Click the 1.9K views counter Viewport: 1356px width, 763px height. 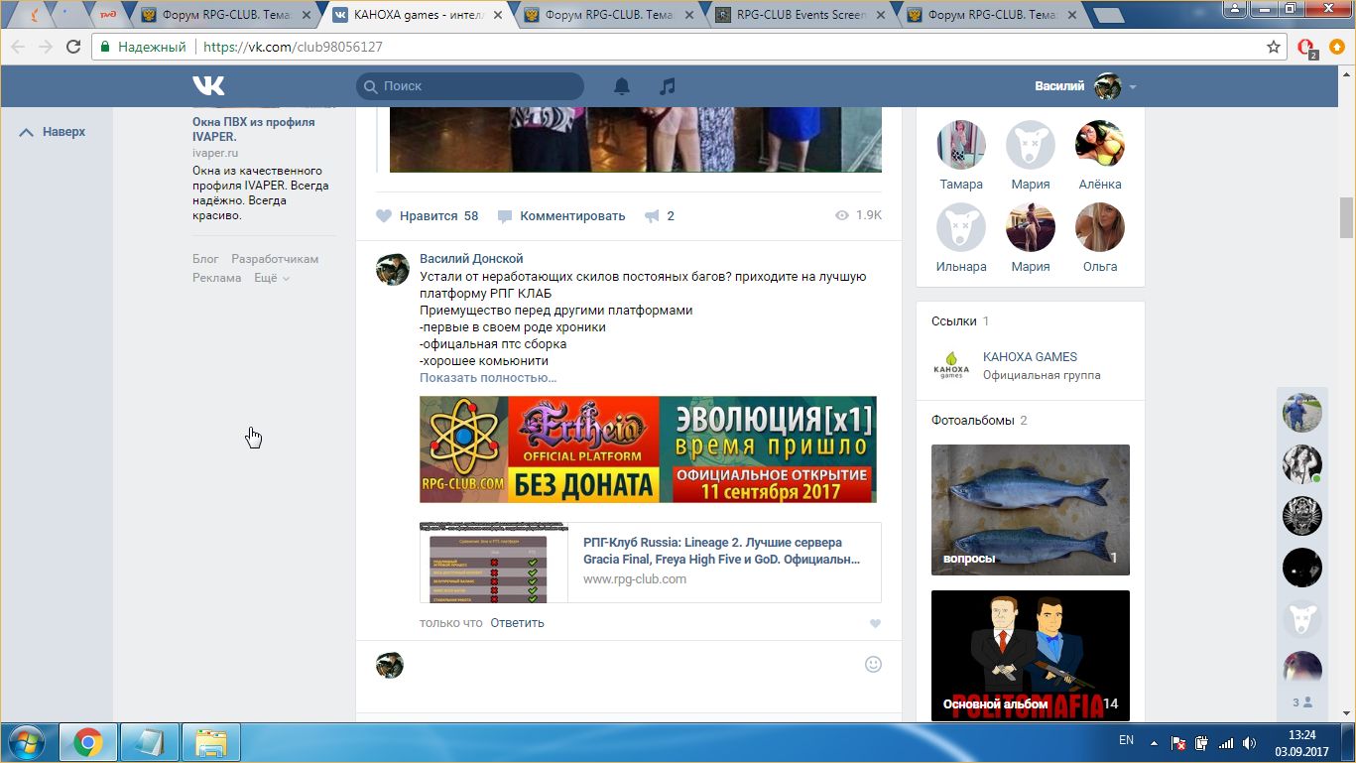point(858,215)
